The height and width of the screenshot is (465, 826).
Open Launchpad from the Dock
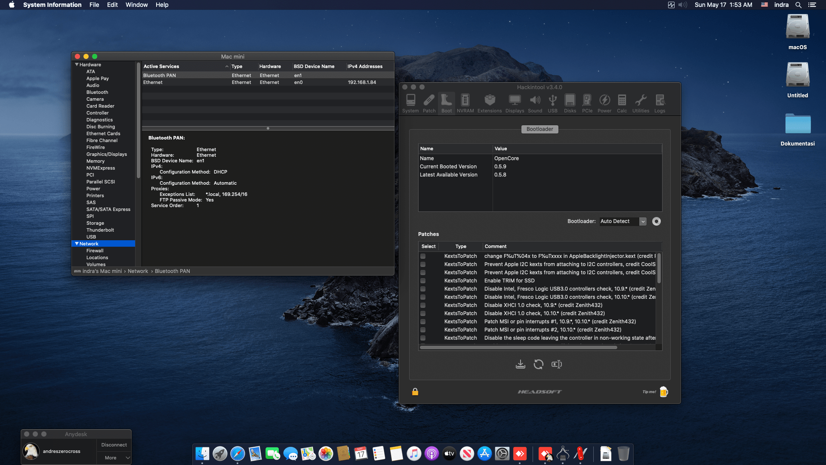(220, 454)
